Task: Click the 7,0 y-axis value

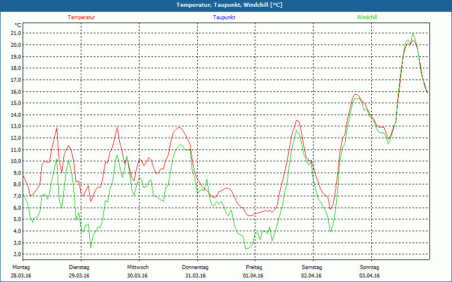Action: (18, 196)
